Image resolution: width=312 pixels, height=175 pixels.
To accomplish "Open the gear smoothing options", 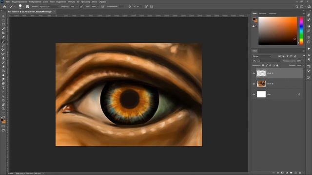I will [x=130, y=6].
